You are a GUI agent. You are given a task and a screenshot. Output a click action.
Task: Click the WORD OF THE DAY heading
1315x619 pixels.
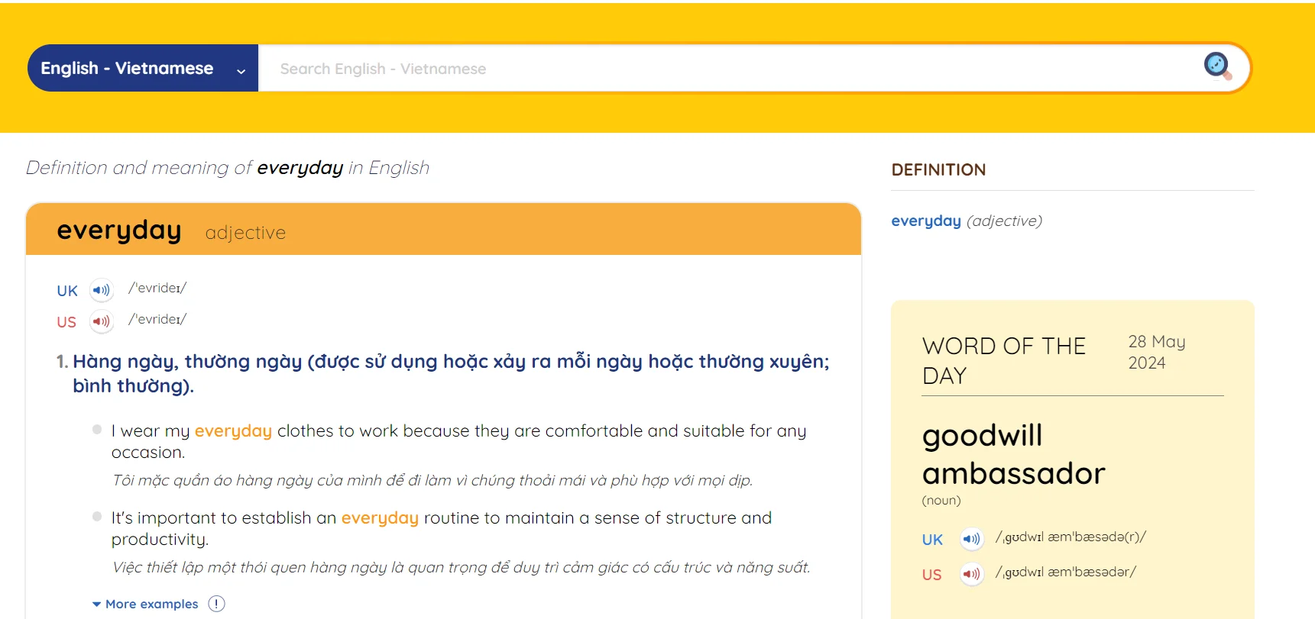[1003, 360]
